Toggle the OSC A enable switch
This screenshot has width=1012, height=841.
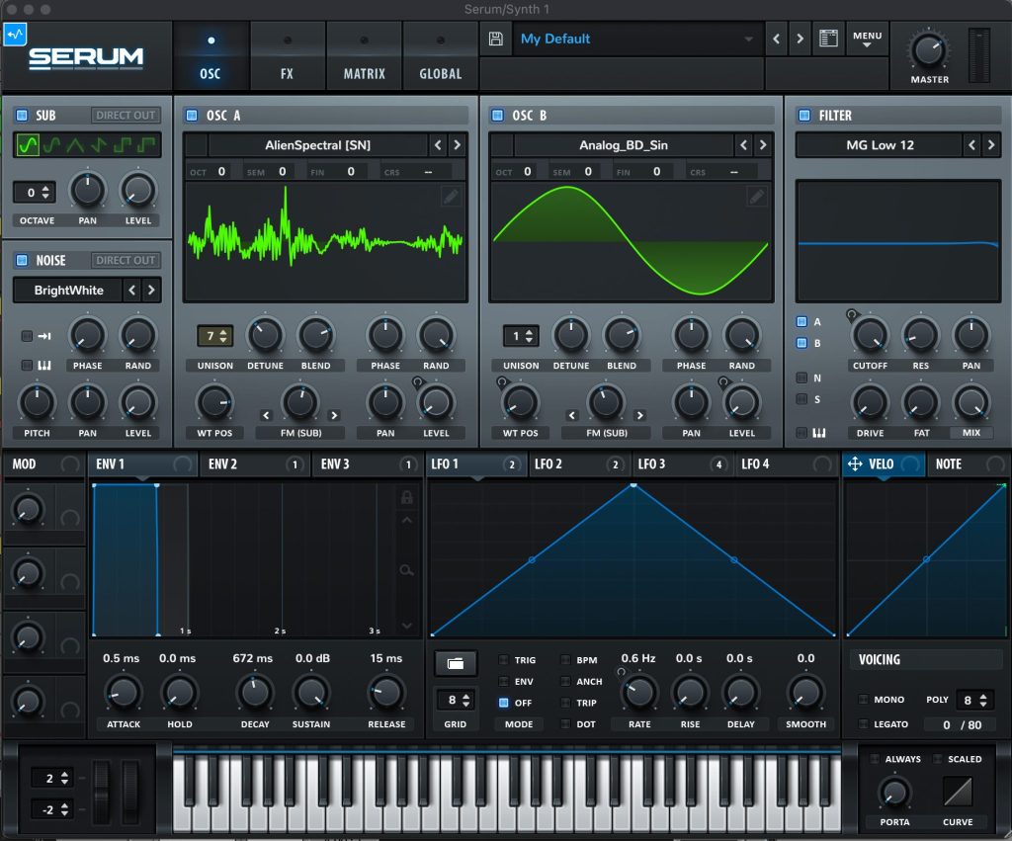(192, 115)
